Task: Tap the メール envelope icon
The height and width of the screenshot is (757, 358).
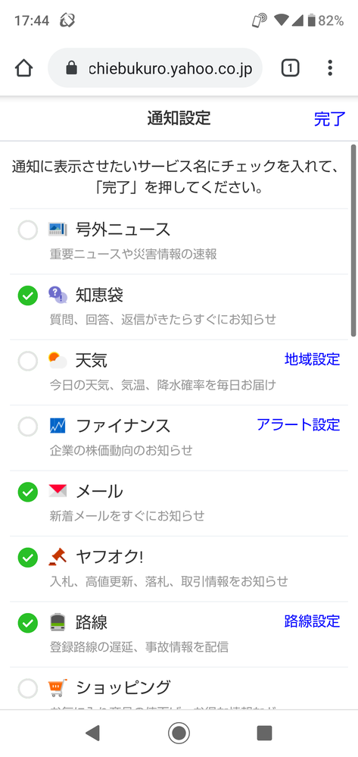Action: [x=58, y=491]
